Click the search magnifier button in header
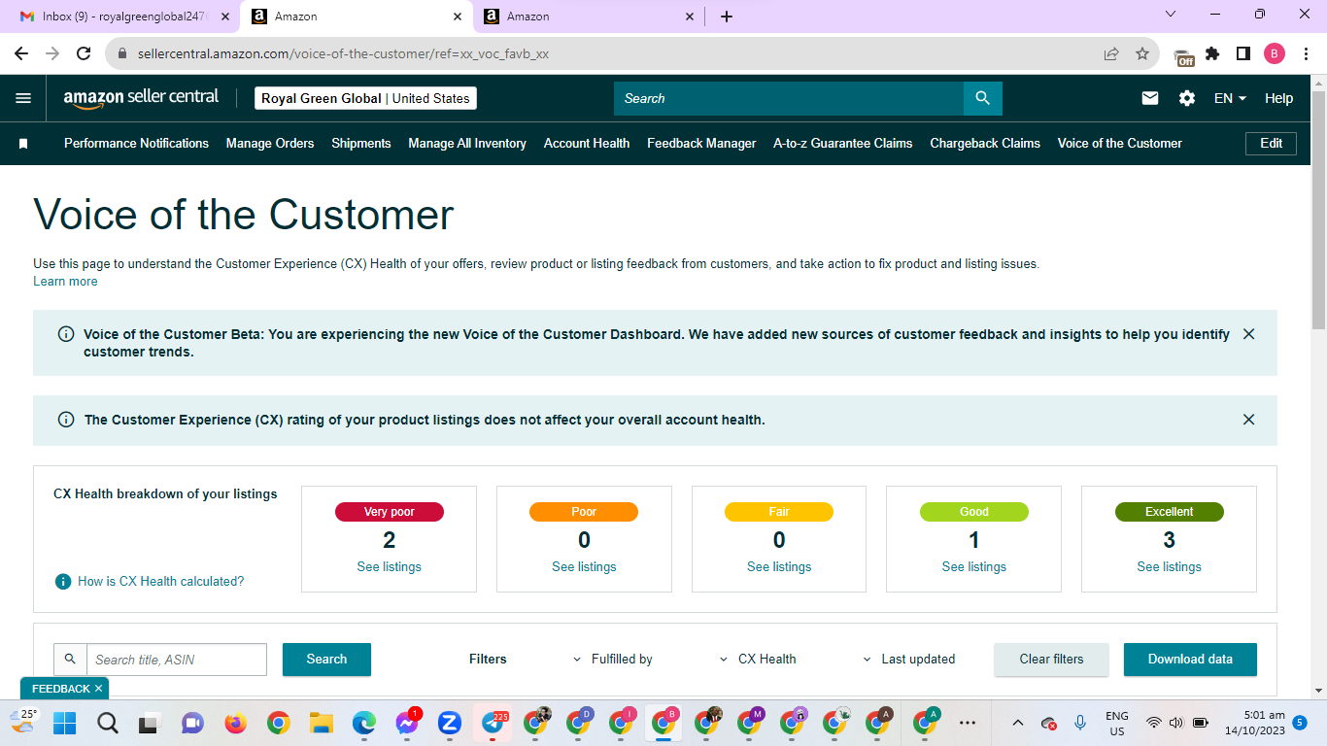The height and width of the screenshot is (746, 1327). click(x=982, y=98)
